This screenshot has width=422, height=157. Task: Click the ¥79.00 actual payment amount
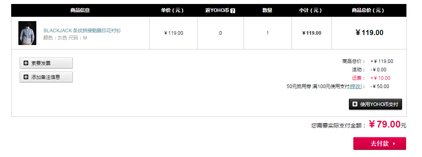coord(384,124)
